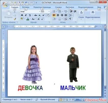Expand underline style arrow next to Ч

coord(33,15)
